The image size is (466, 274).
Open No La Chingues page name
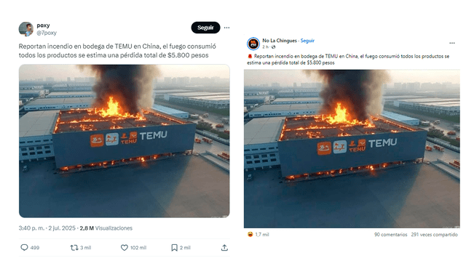(x=280, y=41)
